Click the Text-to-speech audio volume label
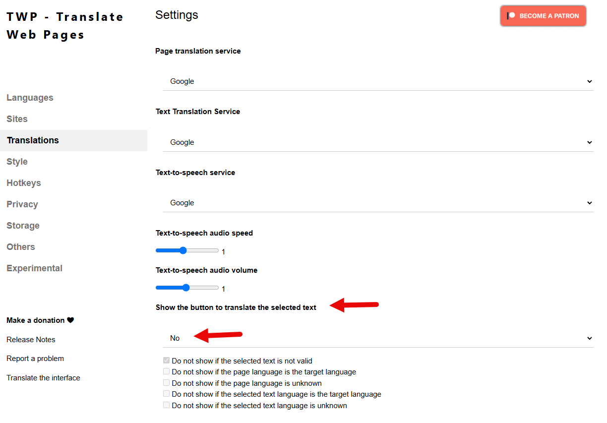 tap(206, 270)
